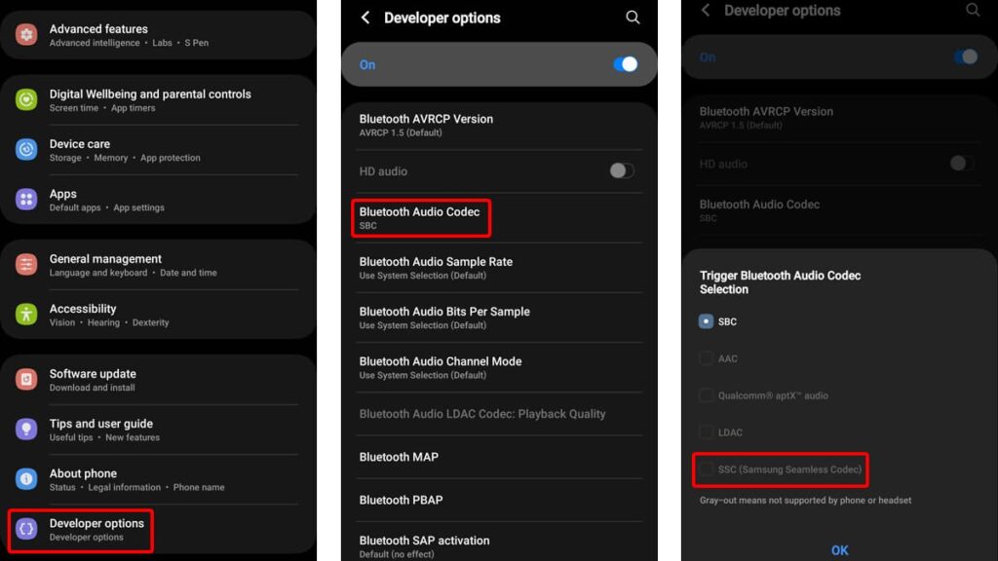
Task: Open Bluetooth Audio Codec selection
Action: point(420,217)
